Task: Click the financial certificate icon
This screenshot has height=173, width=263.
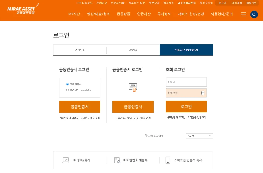Action: point(133,88)
